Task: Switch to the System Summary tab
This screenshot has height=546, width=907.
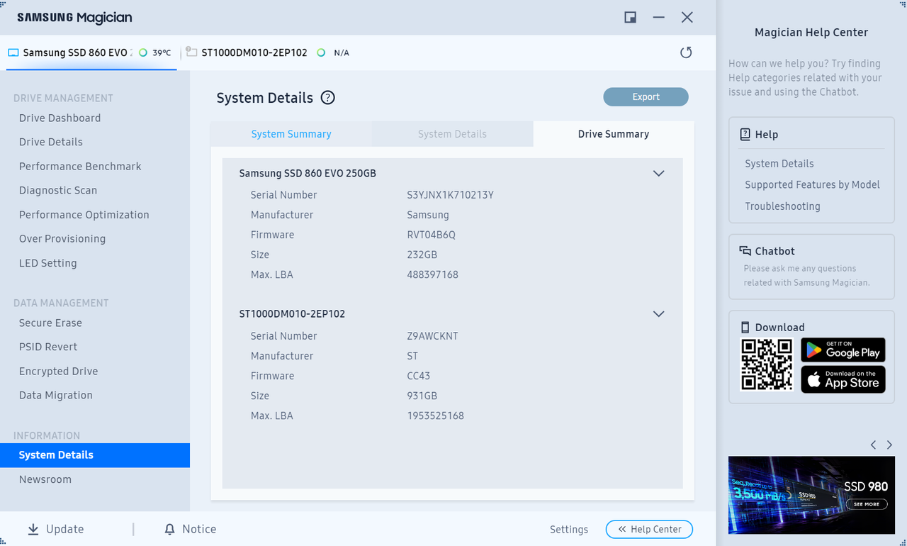Action: pyautogui.click(x=291, y=134)
